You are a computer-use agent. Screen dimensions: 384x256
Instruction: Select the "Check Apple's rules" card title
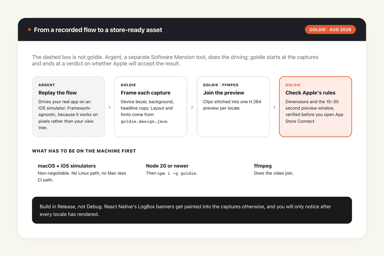pyautogui.click(x=310, y=93)
